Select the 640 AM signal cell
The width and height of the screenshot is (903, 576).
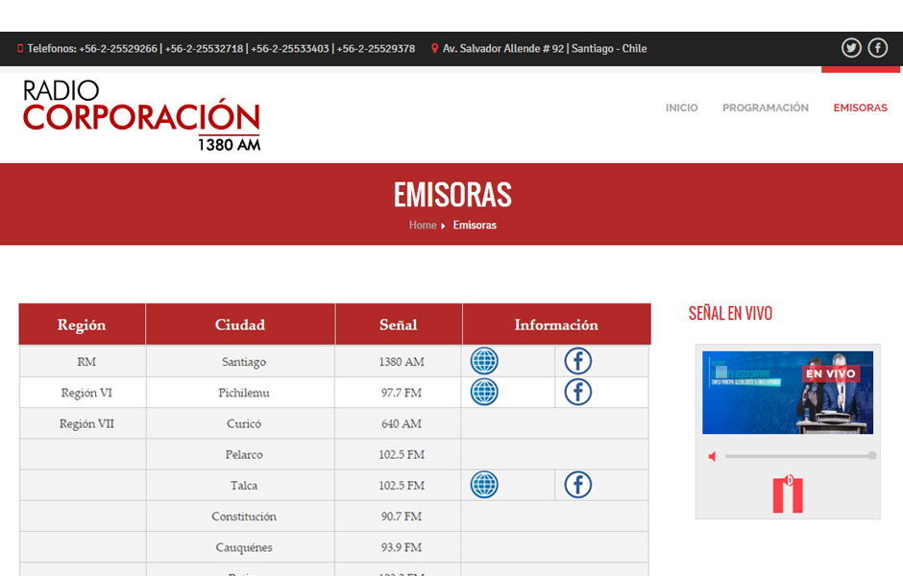[x=399, y=423]
